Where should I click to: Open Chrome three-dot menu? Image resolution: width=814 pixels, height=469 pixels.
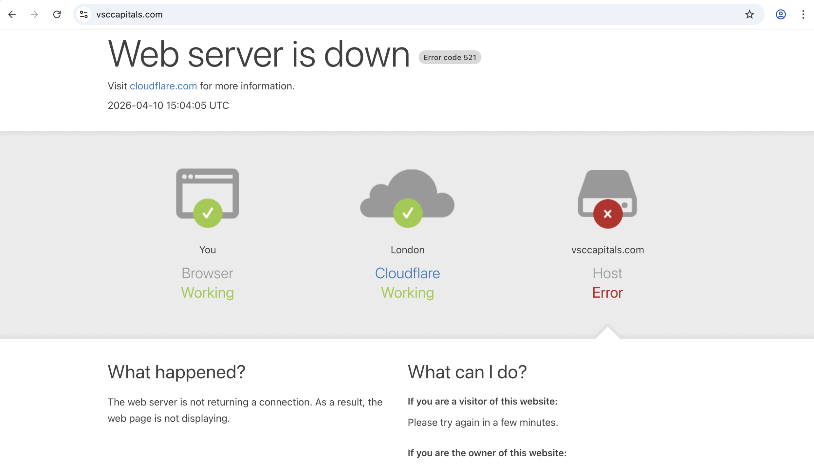tap(803, 15)
